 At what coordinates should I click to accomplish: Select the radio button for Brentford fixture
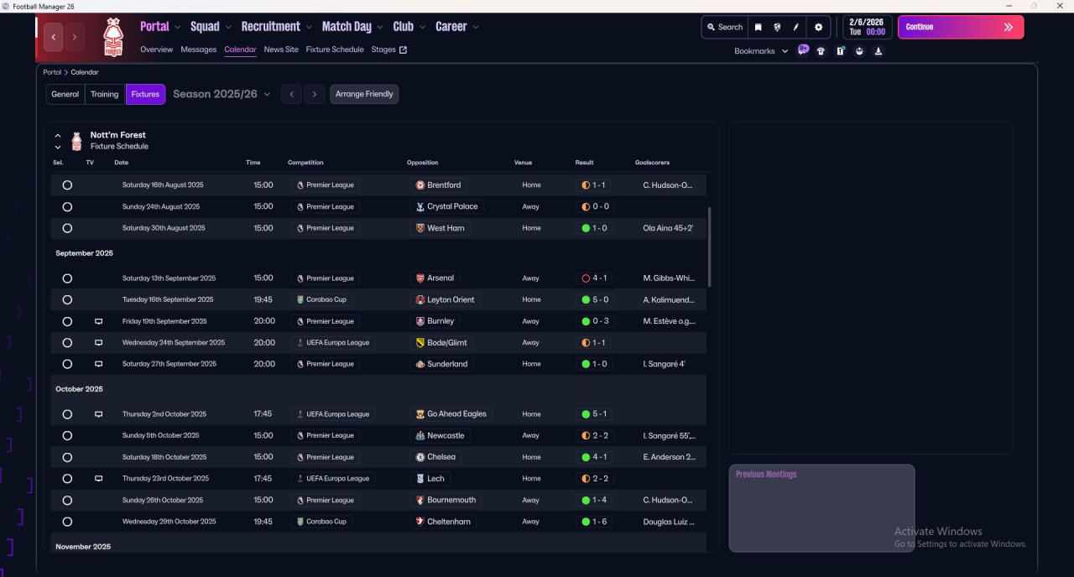[x=67, y=185]
